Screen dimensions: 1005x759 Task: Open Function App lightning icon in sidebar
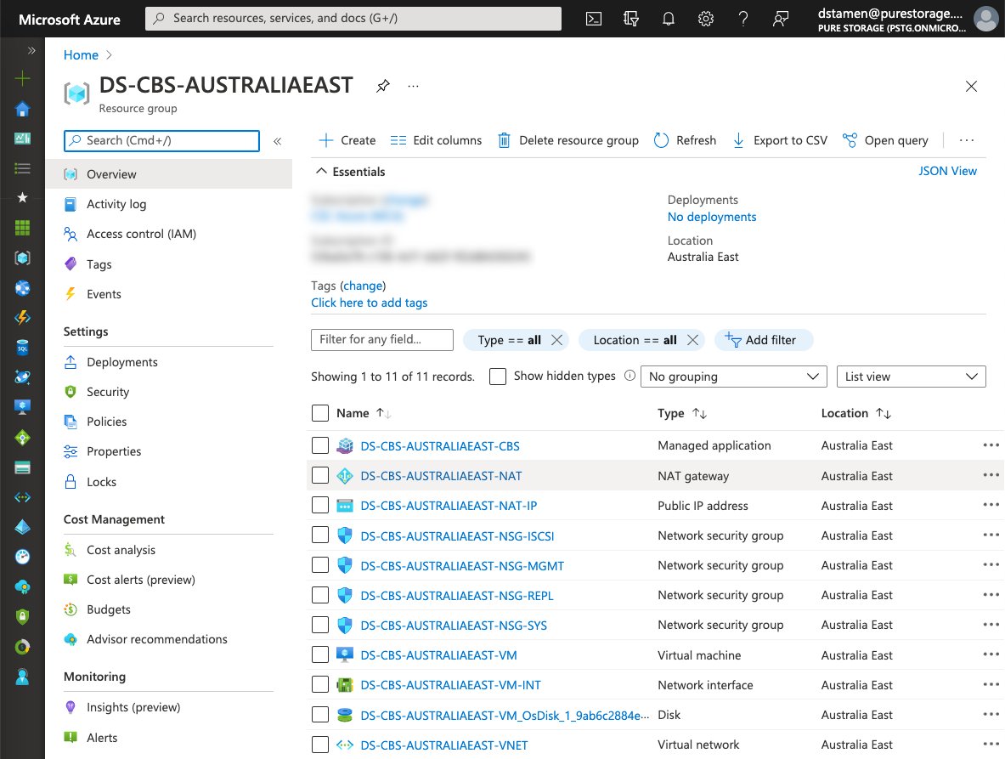tap(22, 317)
